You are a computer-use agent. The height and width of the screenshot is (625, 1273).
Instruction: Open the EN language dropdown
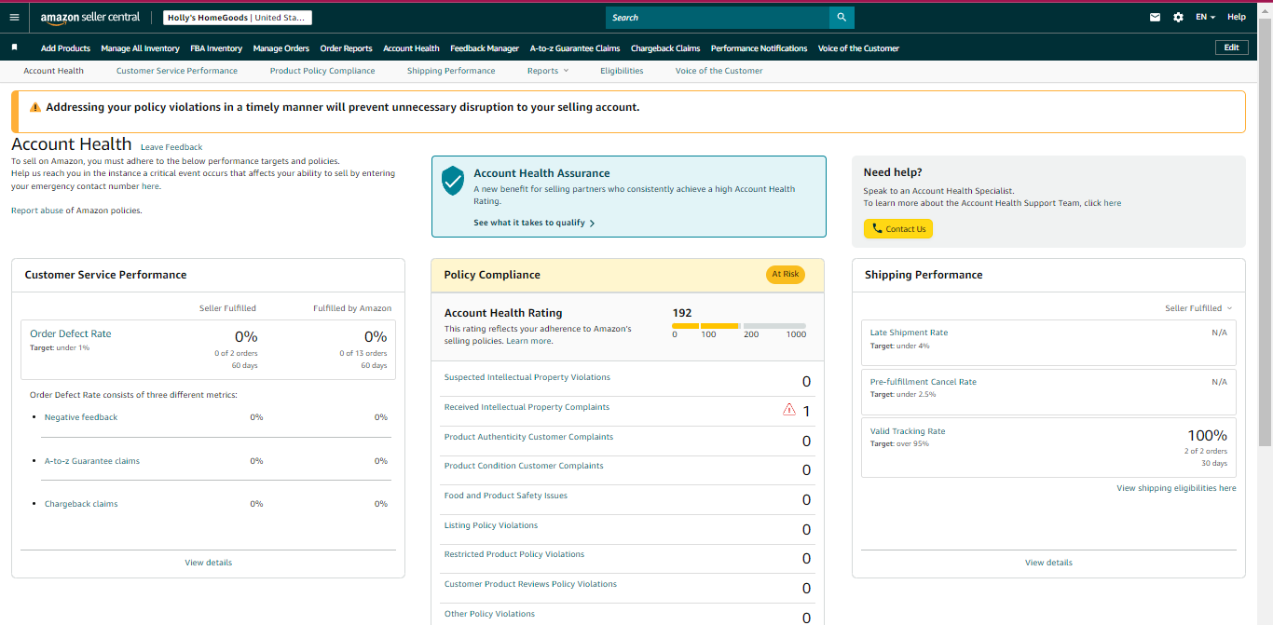[1205, 18]
